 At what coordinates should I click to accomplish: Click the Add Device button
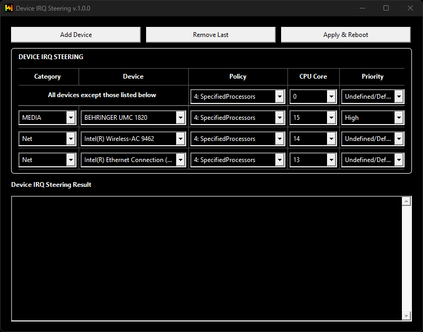[76, 35]
